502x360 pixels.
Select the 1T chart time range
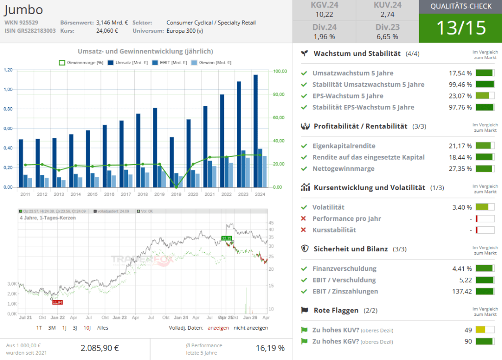[39, 328]
